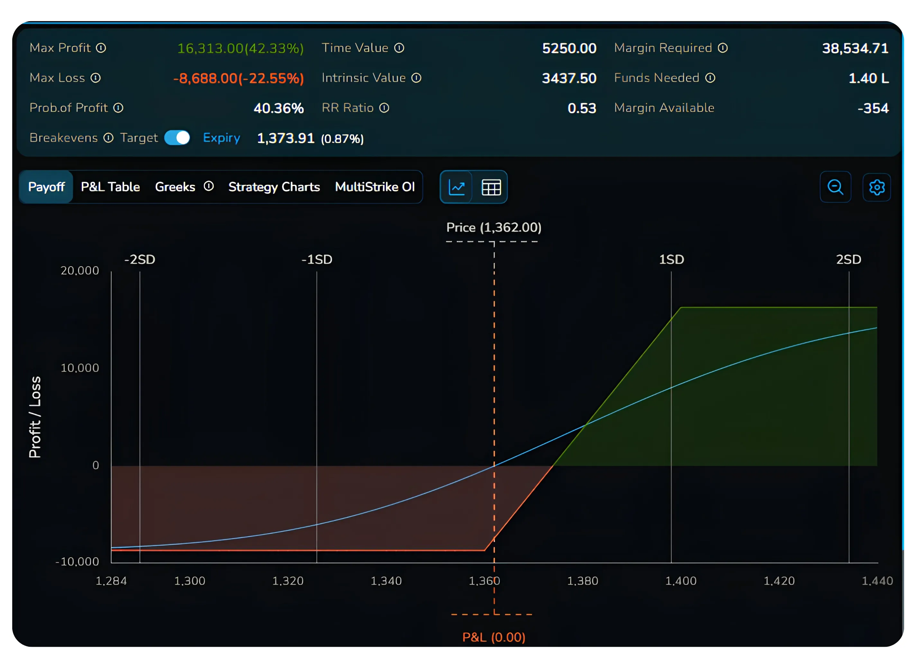
Task: Click the 1SD marker label
Action: pyautogui.click(x=671, y=259)
